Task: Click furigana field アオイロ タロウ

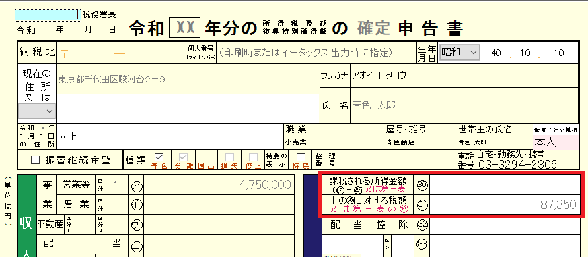Action: click(x=464, y=76)
